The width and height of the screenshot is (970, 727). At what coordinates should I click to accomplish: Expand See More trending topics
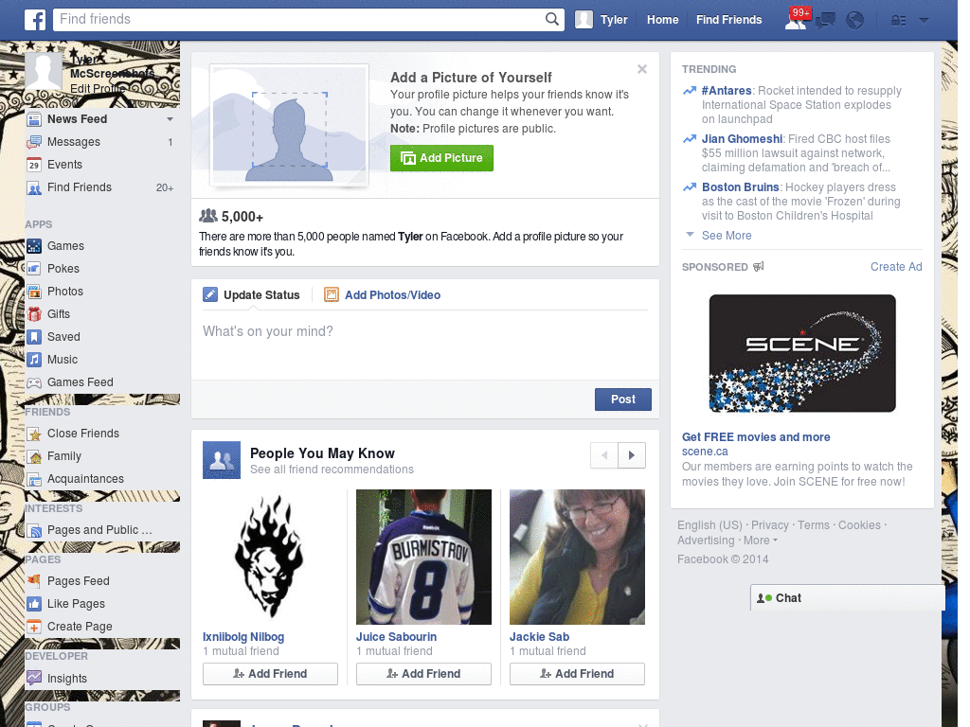[x=727, y=236]
